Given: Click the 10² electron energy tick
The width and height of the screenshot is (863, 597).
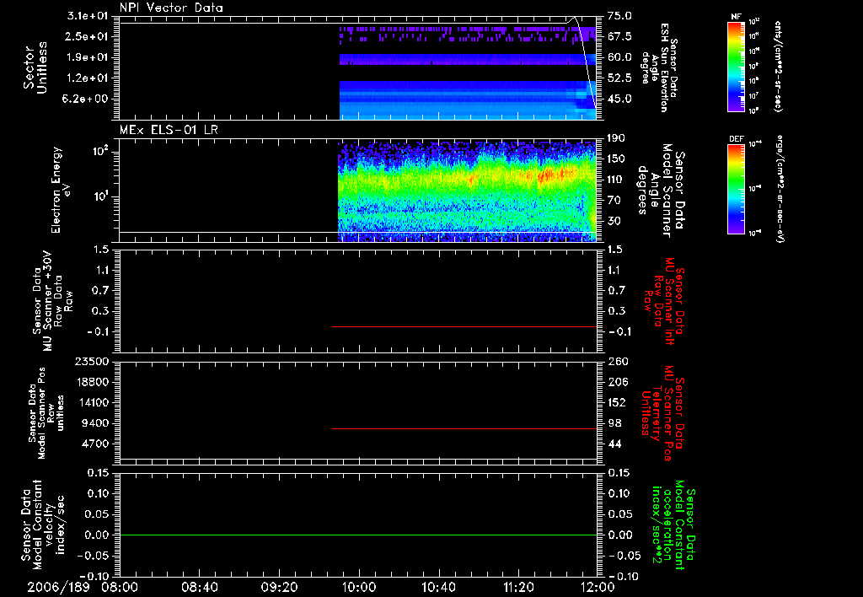Looking at the screenshot, I should pyautogui.click(x=100, y=151).
